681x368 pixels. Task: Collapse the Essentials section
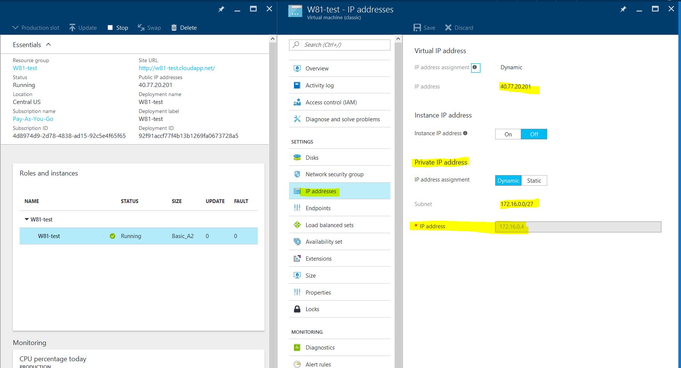(x=48, y=44)
